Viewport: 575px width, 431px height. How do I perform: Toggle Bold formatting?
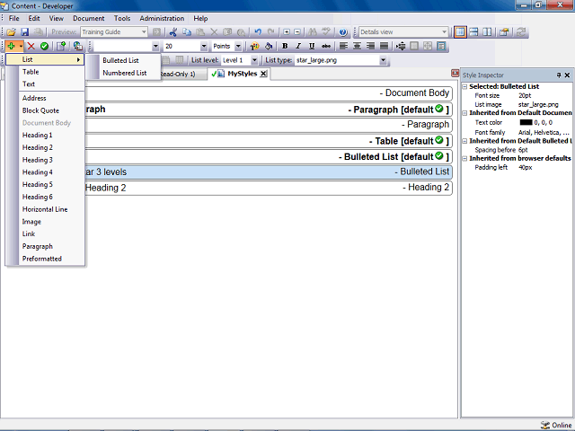(285, 46)
